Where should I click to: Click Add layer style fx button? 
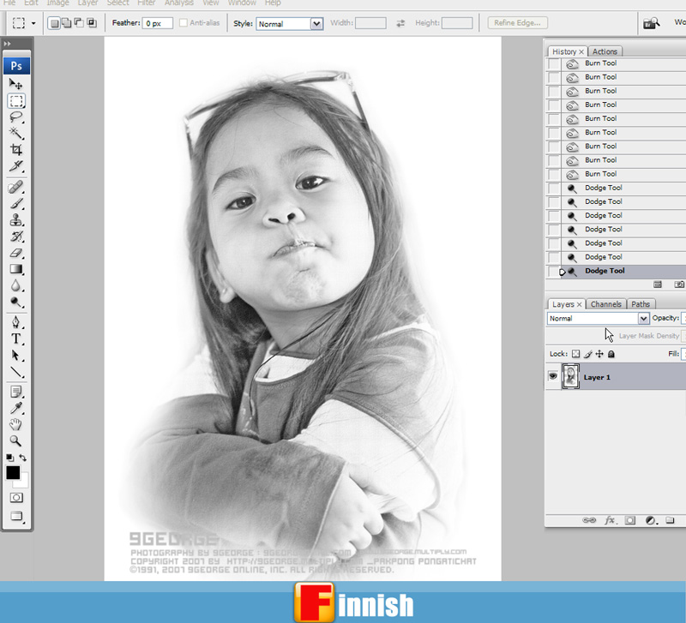click(611, 520)
